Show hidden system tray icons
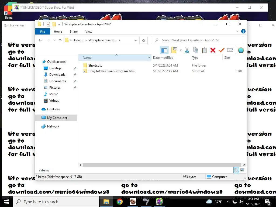Screen dimensions: 276x207 (x=228, y=202)
